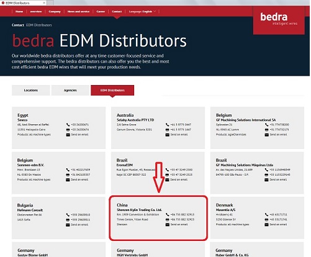Image resolution: width=311 pixels, height=257 pixels.
Task: Click the Australia Selaby phone icon
Action: 167,125
